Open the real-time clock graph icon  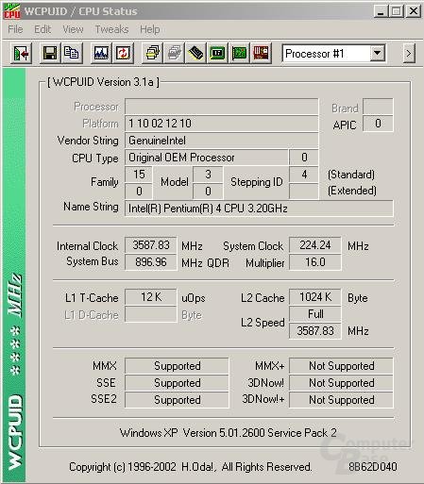[x=101, y=54]
